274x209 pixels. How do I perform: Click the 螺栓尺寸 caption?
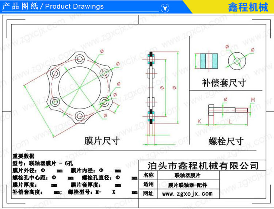tap(226, 141)
